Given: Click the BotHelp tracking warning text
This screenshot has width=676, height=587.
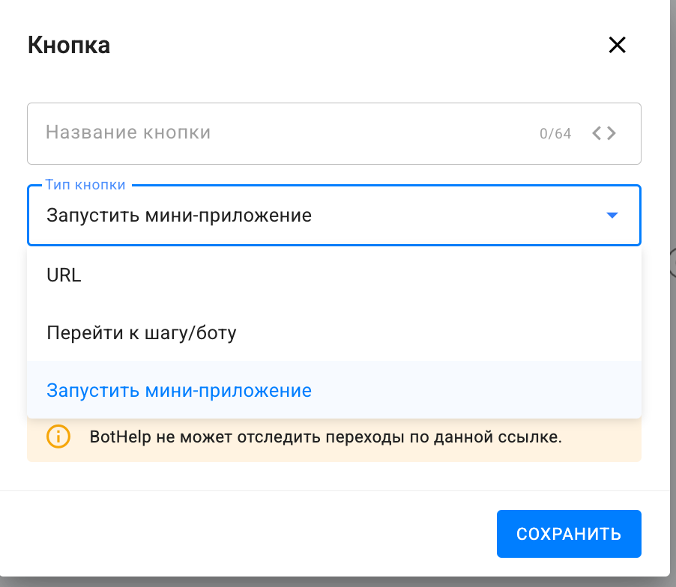Looking at the screenshot, I should (325, 437).
